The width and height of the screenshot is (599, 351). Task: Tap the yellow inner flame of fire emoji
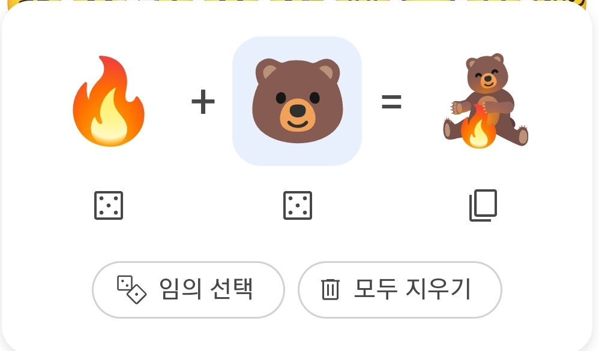pyautogui.click(x=110, y=120)
